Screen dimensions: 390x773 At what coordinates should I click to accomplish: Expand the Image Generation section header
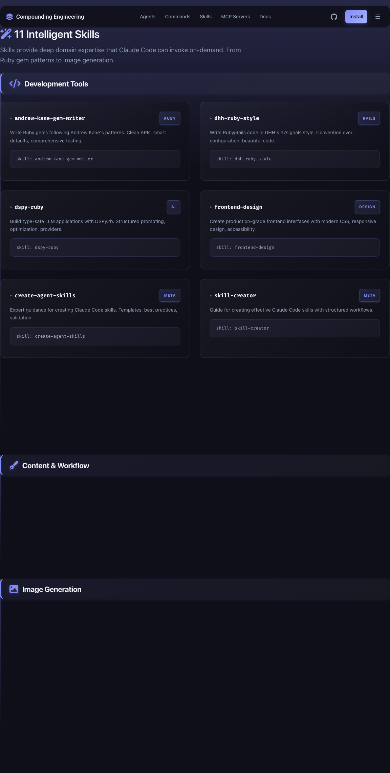coord(195,589)
